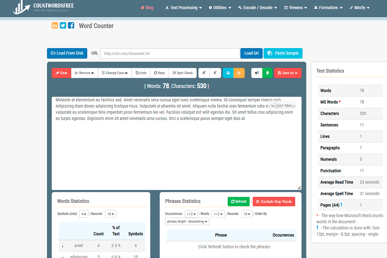Image resolution: width=387 pixels, height=258 pixels.
Task: Click the Average Spell Time row
Action: point(350,193)
